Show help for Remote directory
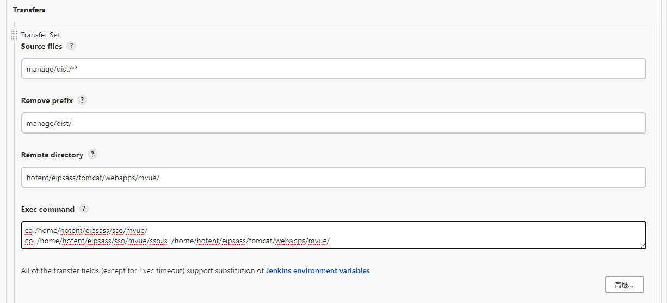The height and width of the screenshot is (303, 667). [92, 155]
